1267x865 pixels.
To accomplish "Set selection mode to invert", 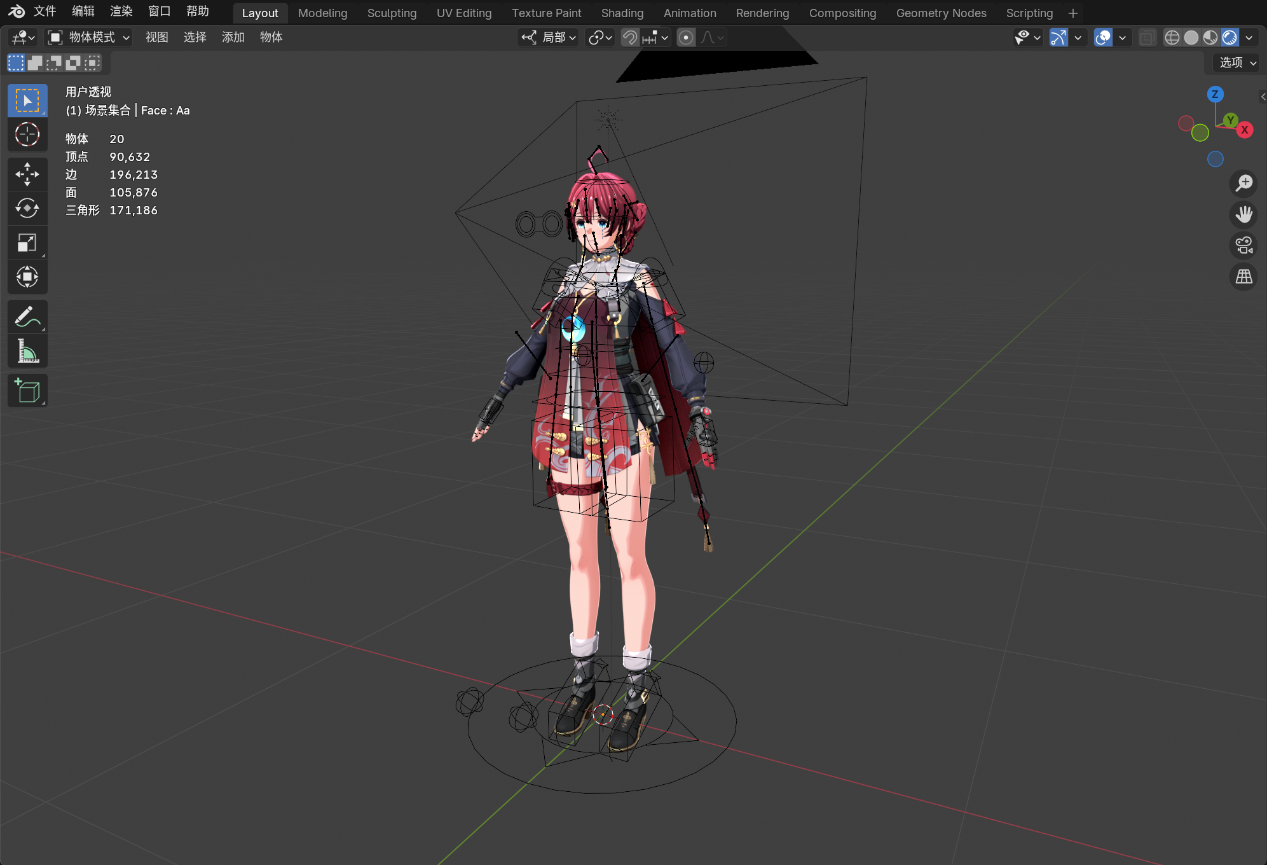I will [73, 63].
